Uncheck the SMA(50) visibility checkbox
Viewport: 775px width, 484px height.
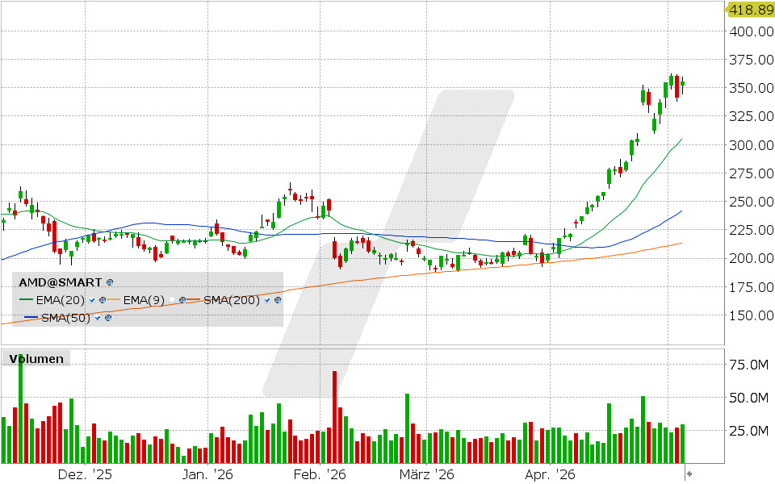98,318
